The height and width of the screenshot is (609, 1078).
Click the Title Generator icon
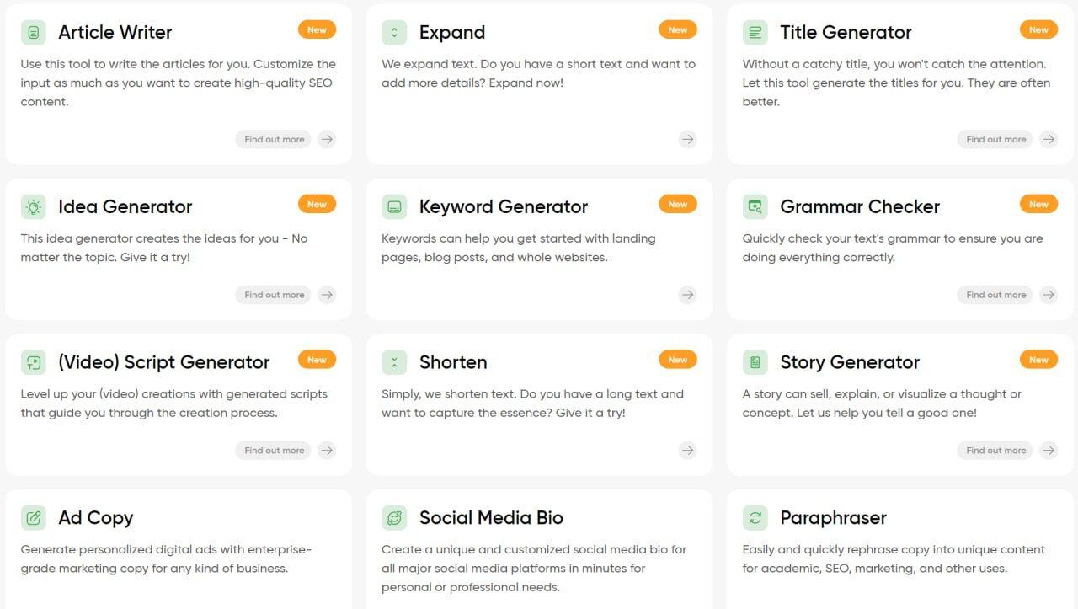(x=755, y=33)
